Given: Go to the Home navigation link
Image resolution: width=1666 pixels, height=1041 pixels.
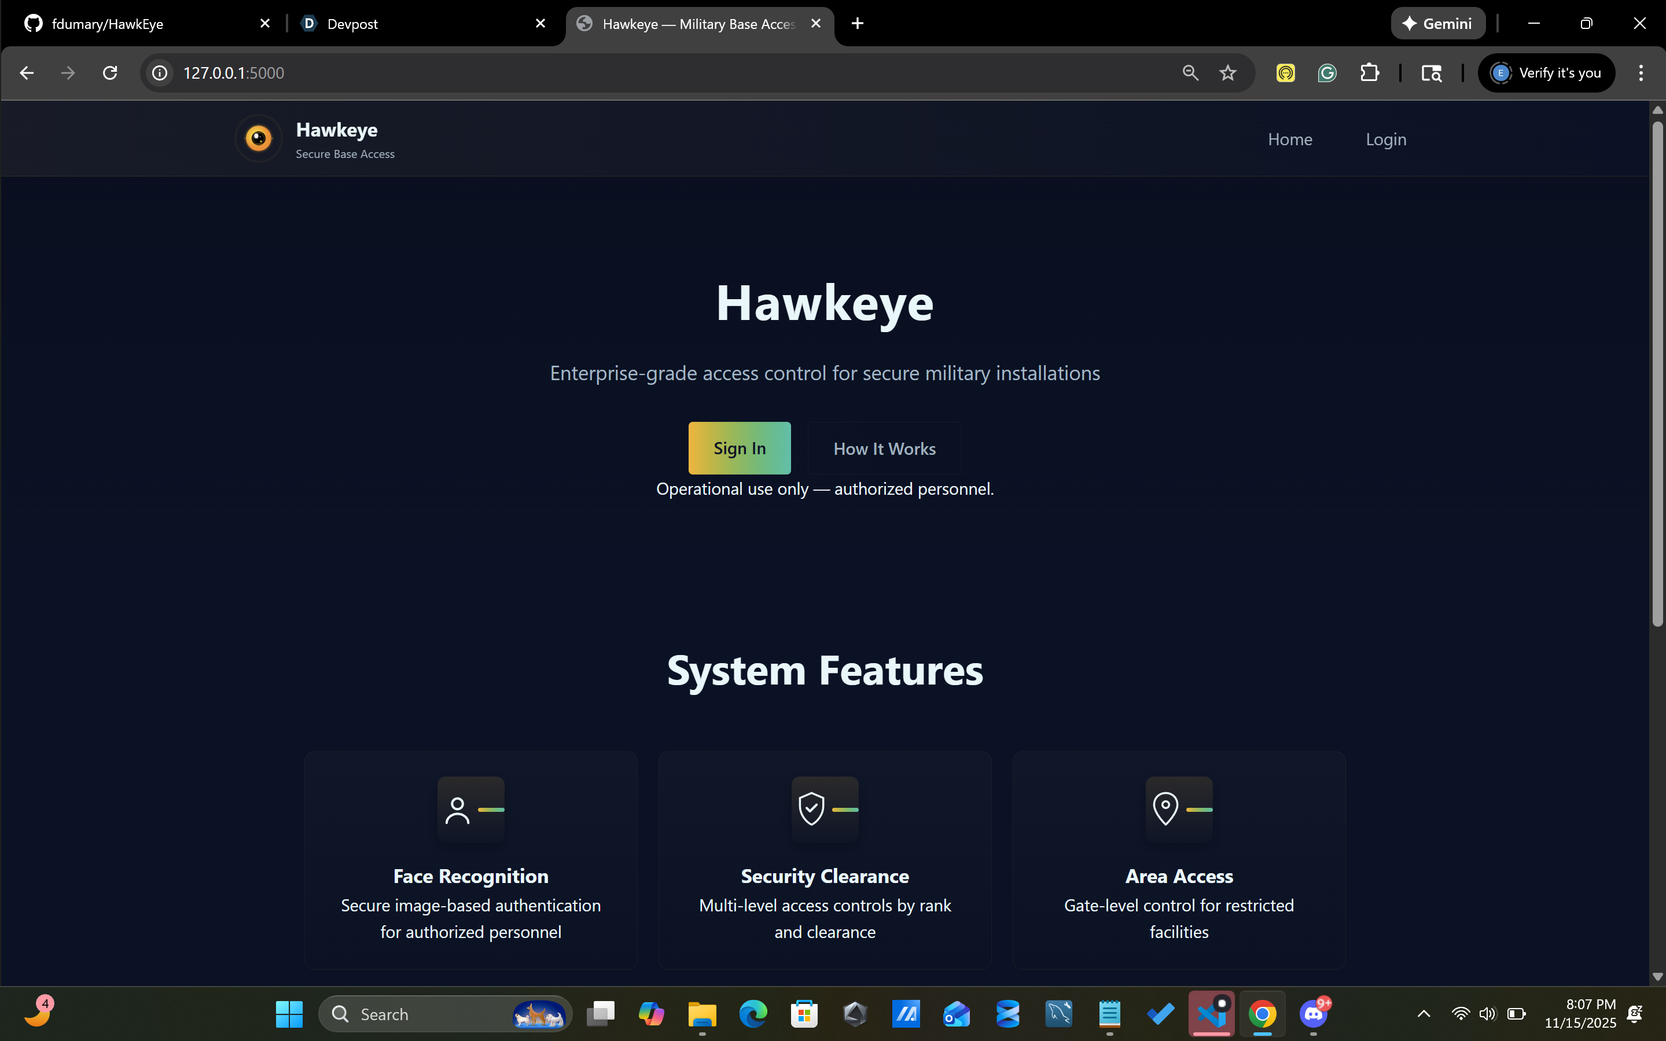Looking at the screenshot, I should (x=1289, y=140).
